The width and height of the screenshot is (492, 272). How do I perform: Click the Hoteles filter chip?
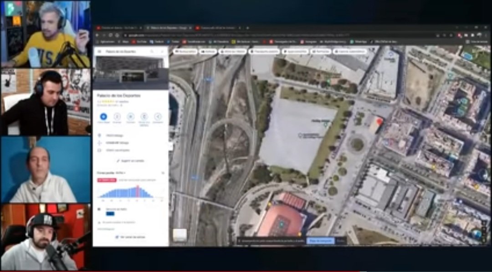[x=208, y=51]
